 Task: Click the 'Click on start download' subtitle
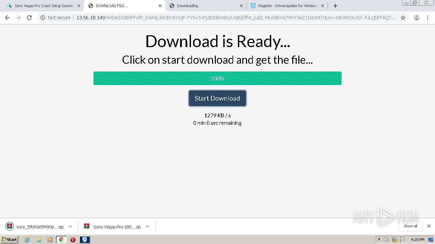pyautogui.click(x=217, y=60)
